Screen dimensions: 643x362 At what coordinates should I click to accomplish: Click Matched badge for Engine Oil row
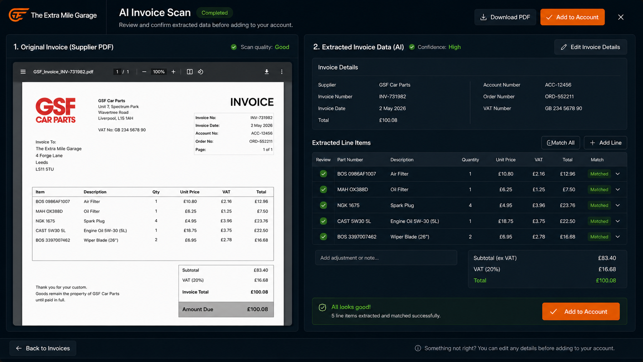pos(599,221)
